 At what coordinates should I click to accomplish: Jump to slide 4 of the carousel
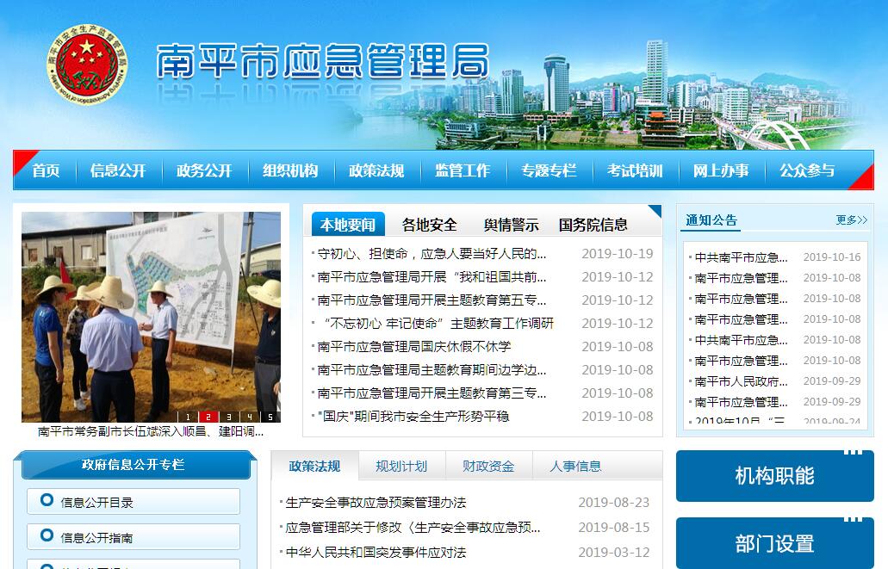pos(250,417)
